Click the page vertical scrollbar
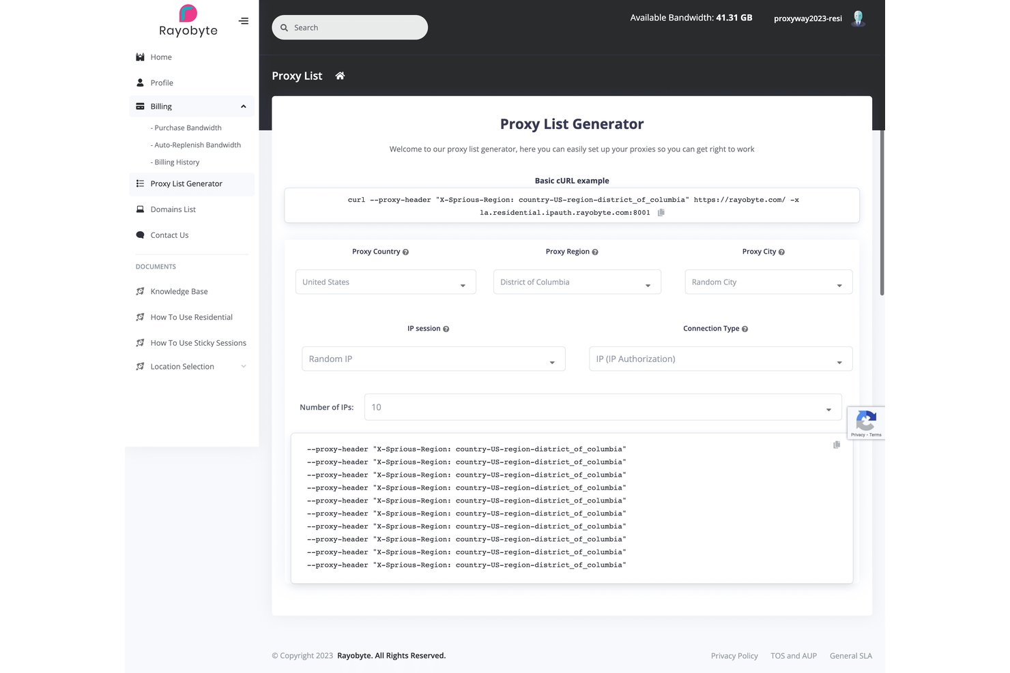 pos(882,212)
